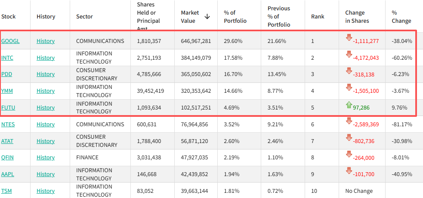
Task: Open the GOOGL stock link
Action: [x=10, y=41]
